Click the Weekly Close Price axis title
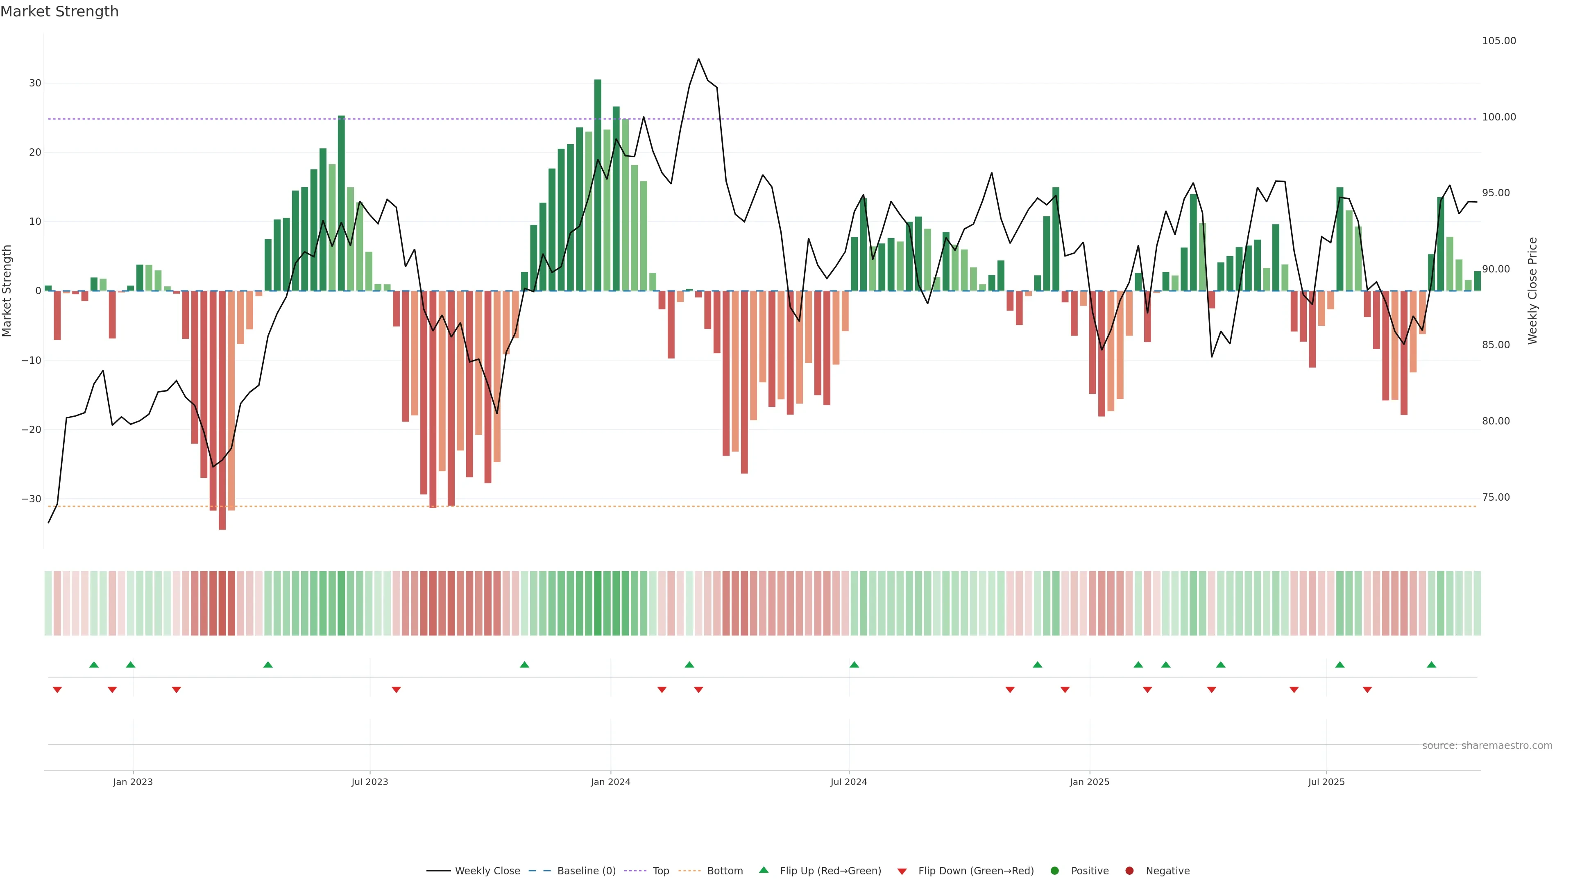Screen dimensions: 1573x885 1532,291
